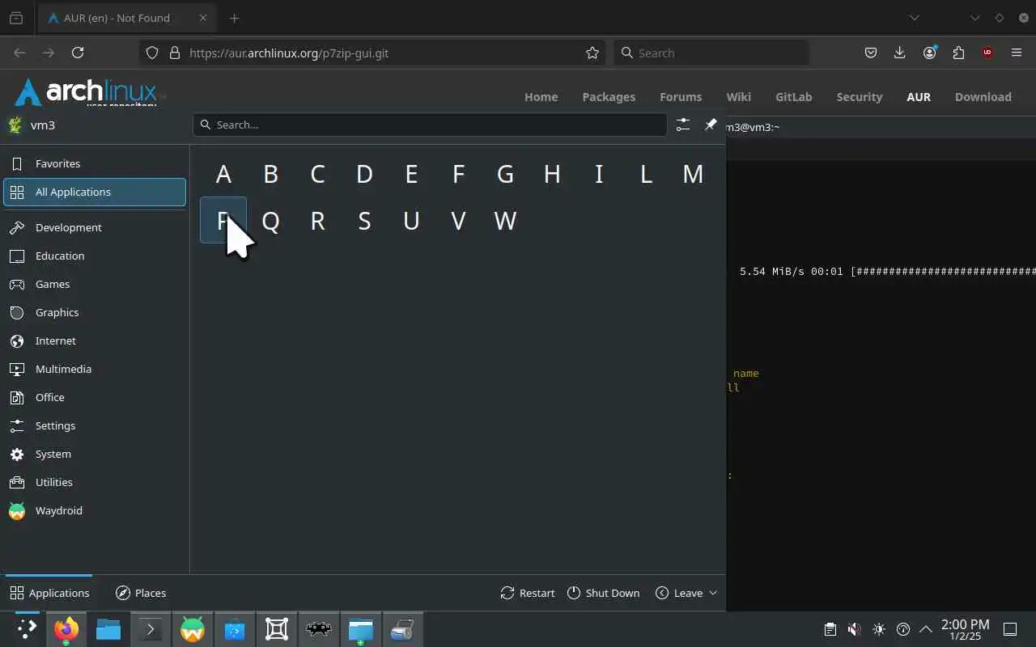Open the Firefox hamburger application menu

point(1017,53)
